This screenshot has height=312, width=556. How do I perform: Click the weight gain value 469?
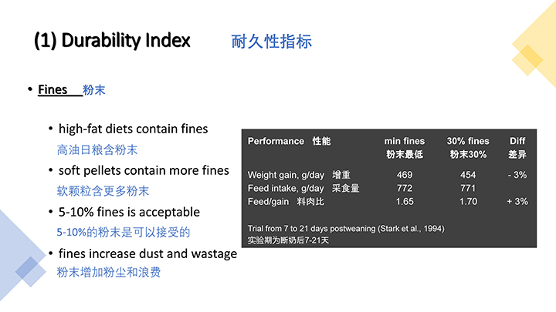coord(405,175)
